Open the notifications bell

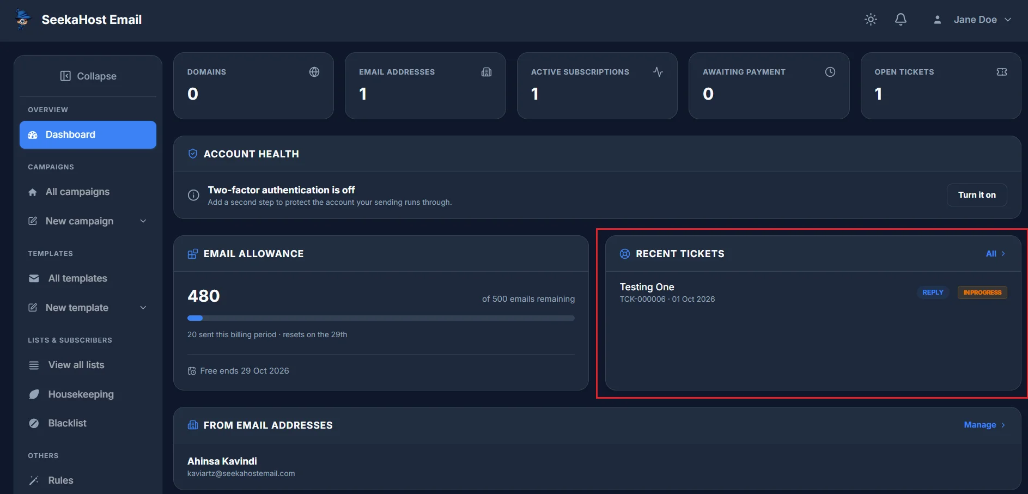pyautogui.click(x=901, y=20)
